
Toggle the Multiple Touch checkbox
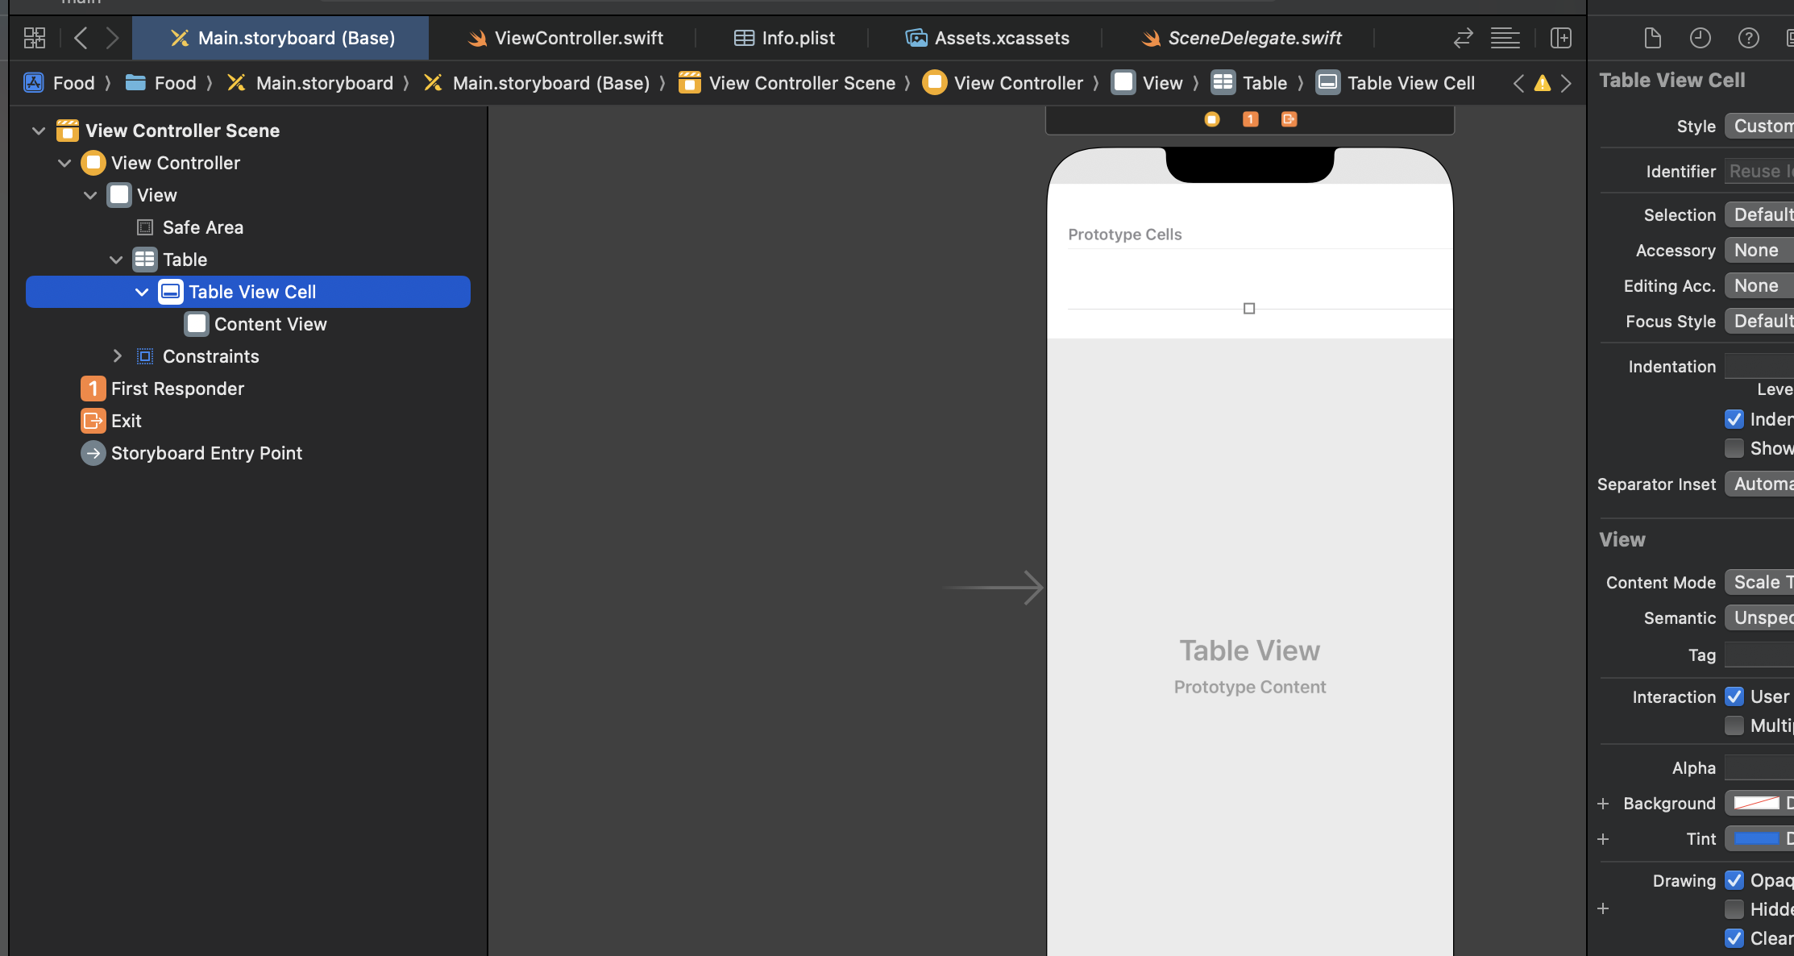tap(1734, 725)
